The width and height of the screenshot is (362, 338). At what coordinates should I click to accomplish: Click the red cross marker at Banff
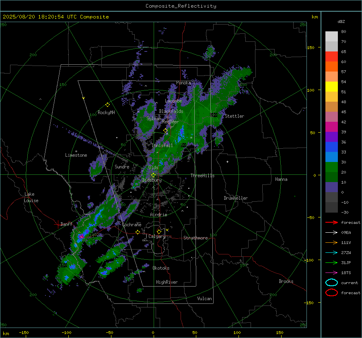[58, 224]
